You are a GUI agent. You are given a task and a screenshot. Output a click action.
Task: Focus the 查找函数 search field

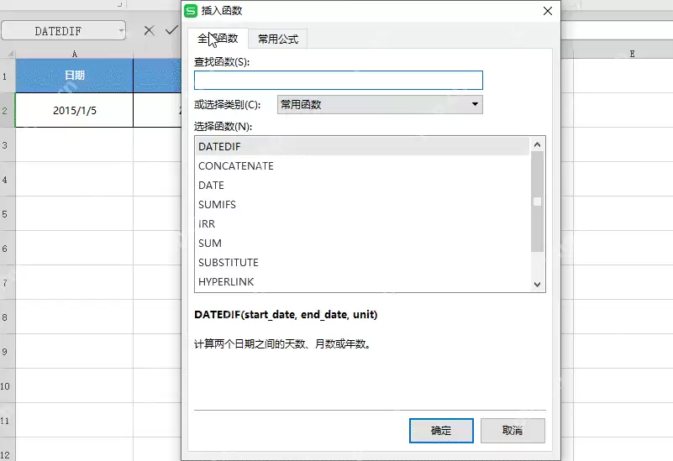(x=339, y=81)
